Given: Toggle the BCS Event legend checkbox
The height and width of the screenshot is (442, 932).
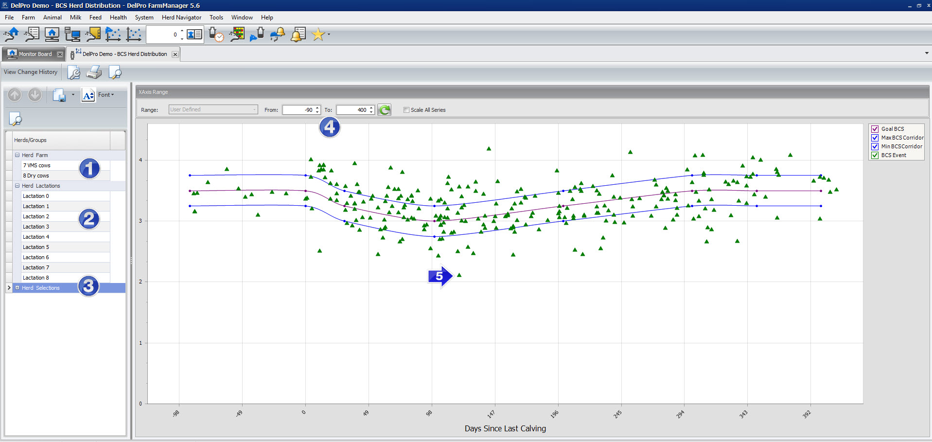Looking at the screenshot, I should (875, 155).
